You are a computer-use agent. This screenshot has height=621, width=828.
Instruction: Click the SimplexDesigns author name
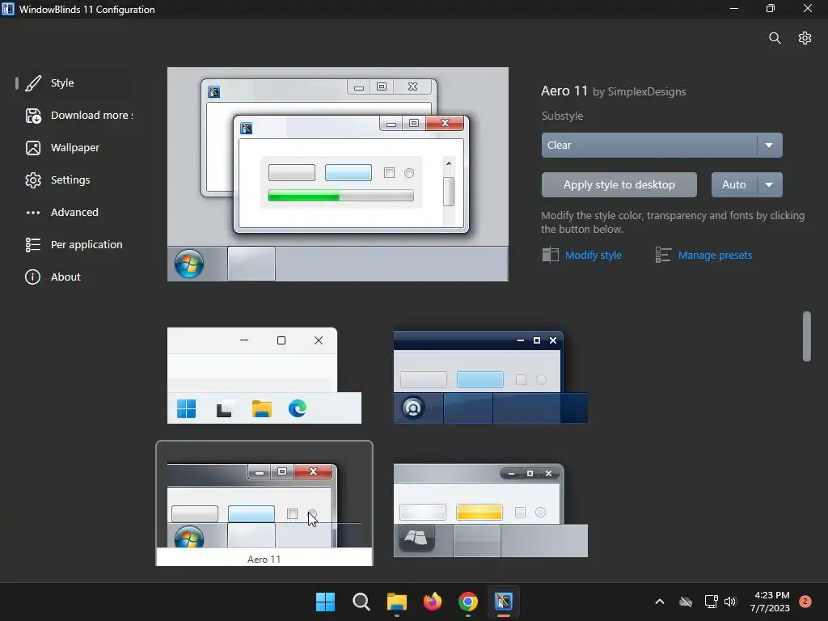647,91
